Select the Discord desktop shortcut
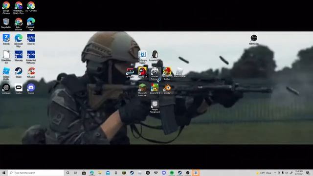The height and width of the screenshot is (176, 313). pos(31,89)
